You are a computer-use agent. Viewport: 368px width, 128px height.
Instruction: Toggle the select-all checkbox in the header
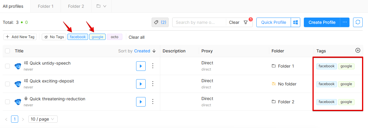[7, 51]
